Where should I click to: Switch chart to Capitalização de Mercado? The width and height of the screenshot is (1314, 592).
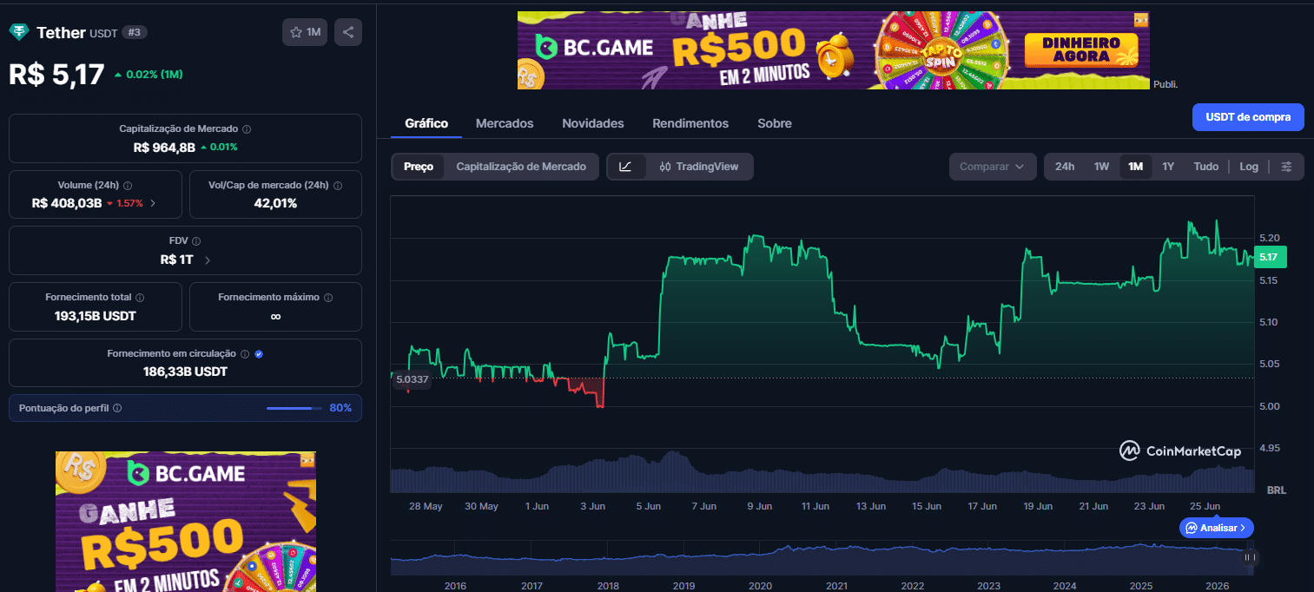coord(521,167)
